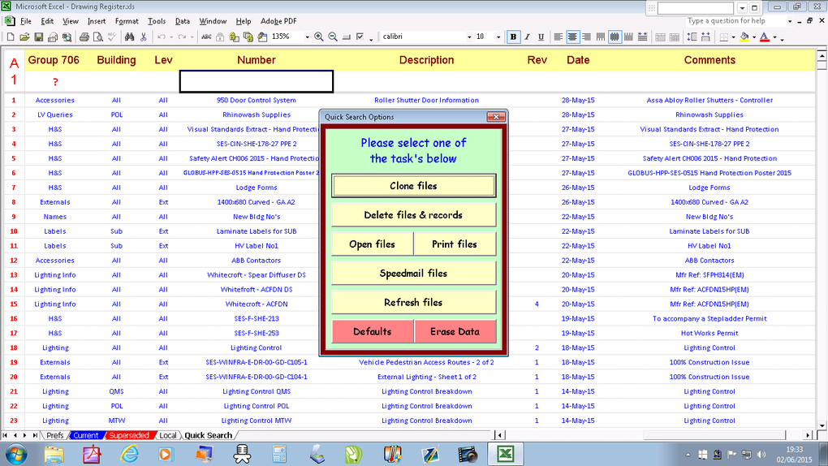This screenshot has height=466, width=828.
Task: Open Windows Start menu orb
Action: [x=15, y=454]
